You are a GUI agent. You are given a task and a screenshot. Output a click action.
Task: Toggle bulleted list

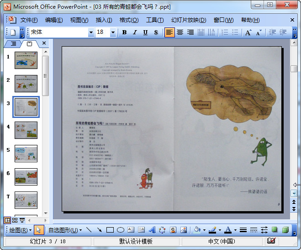click(x=235, y=32)
